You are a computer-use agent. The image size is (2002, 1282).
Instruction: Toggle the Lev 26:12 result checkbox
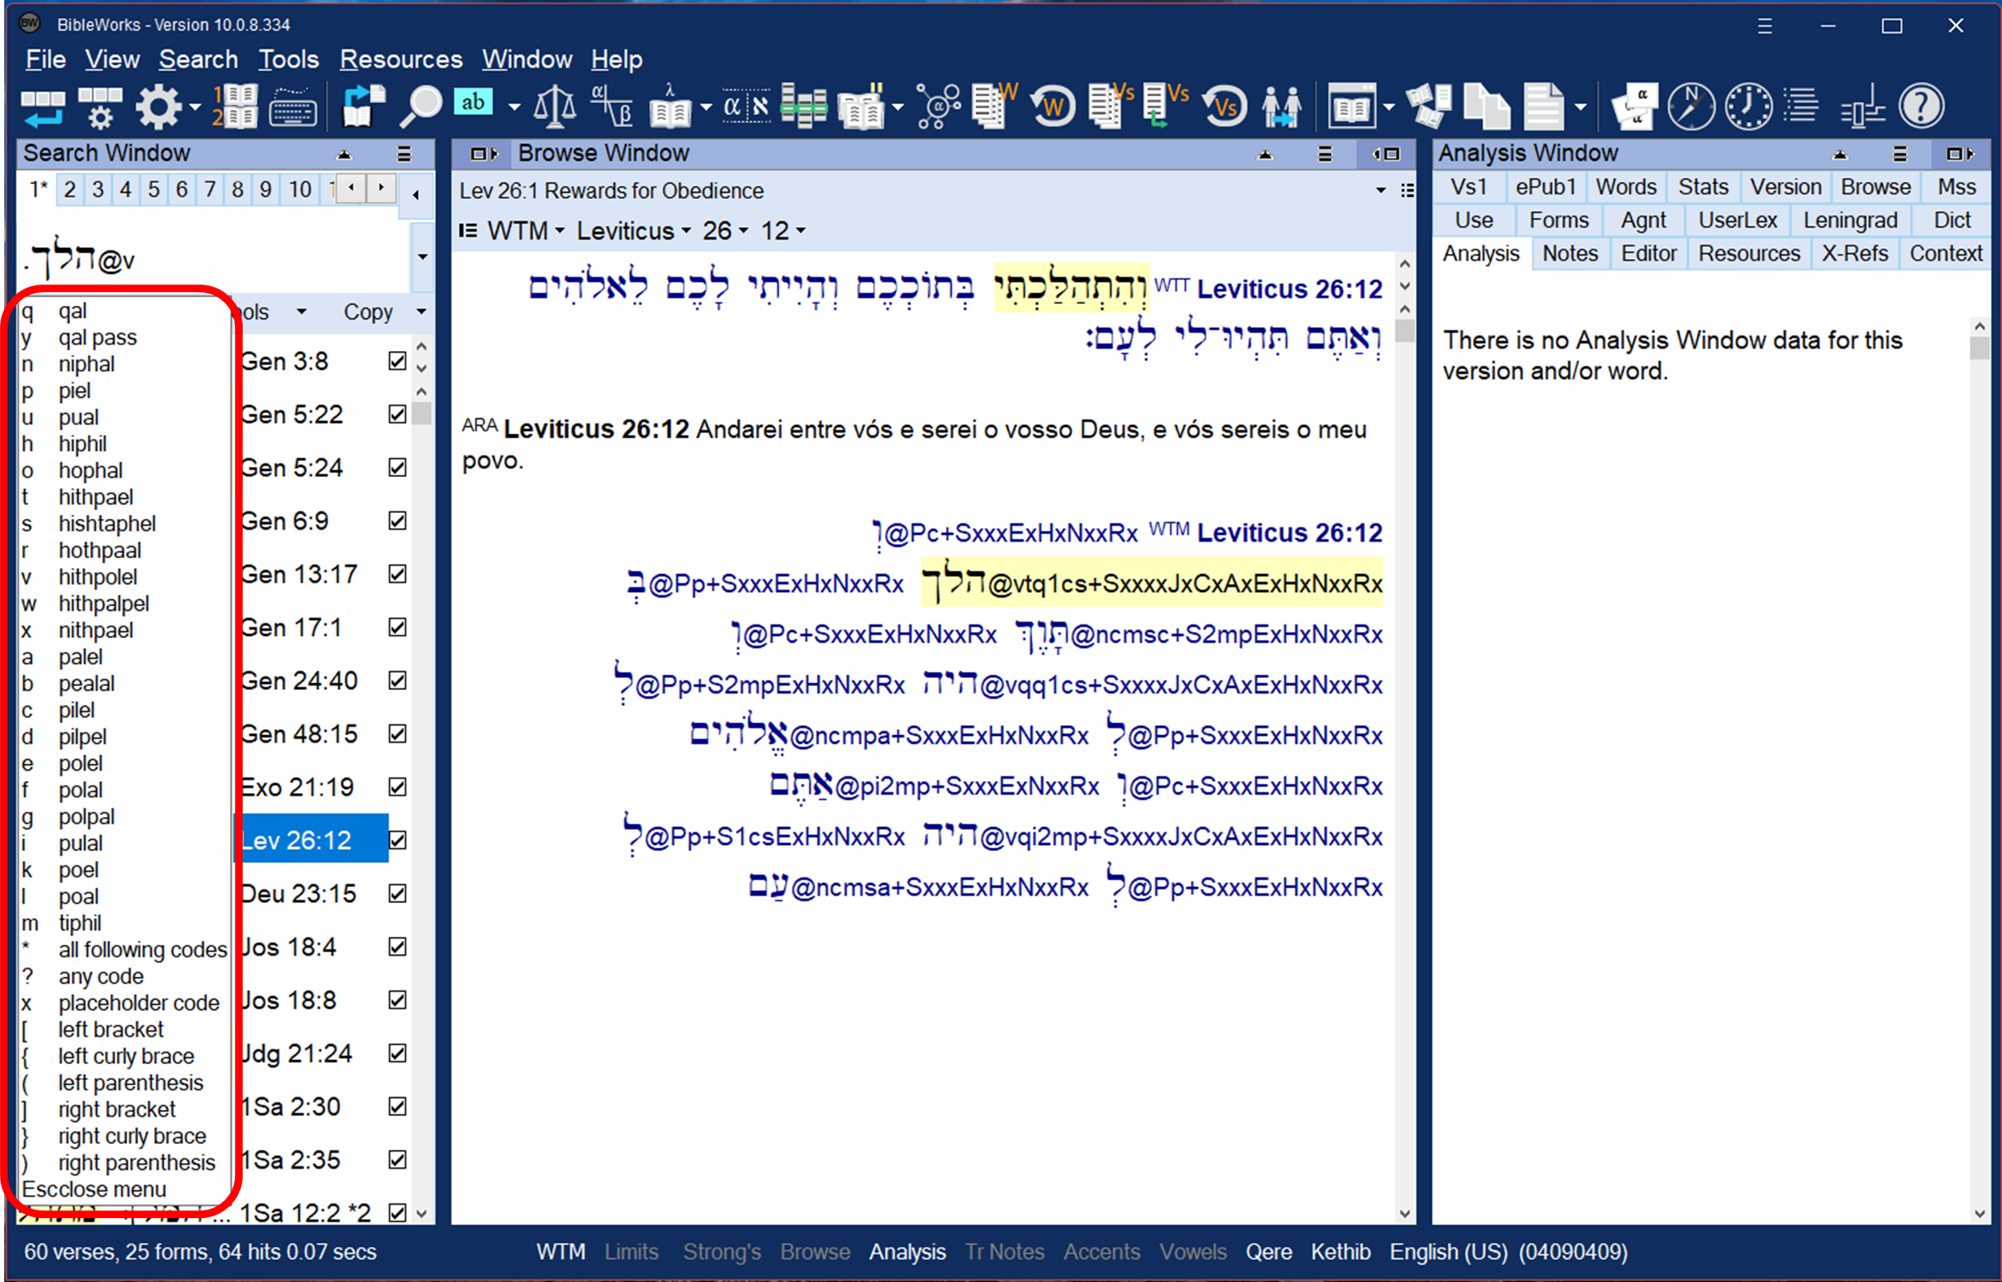pyautogui.click(x=397, y=840)
